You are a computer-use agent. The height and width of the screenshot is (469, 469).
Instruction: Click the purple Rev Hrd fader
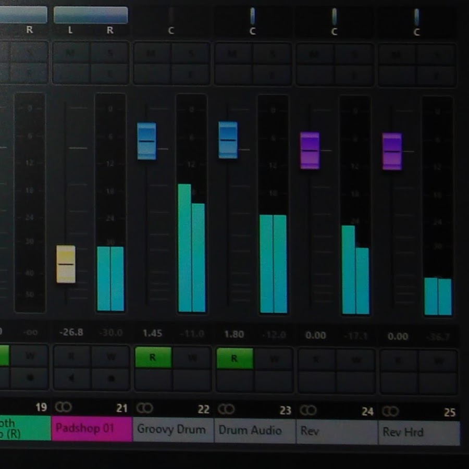(x=392, y=151)
